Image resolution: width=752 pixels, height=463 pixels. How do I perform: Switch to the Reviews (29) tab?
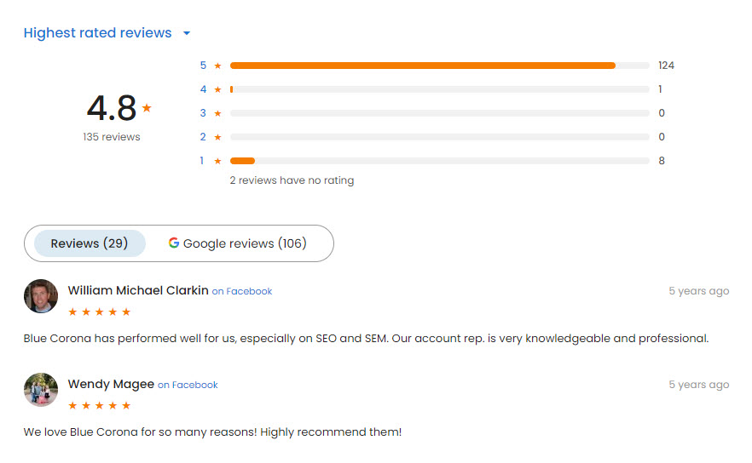[90, 243]
